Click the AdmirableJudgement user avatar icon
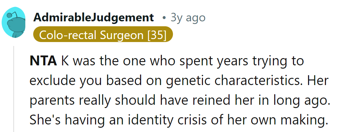This screenshot has width=340, height=132. coord(14,23)
